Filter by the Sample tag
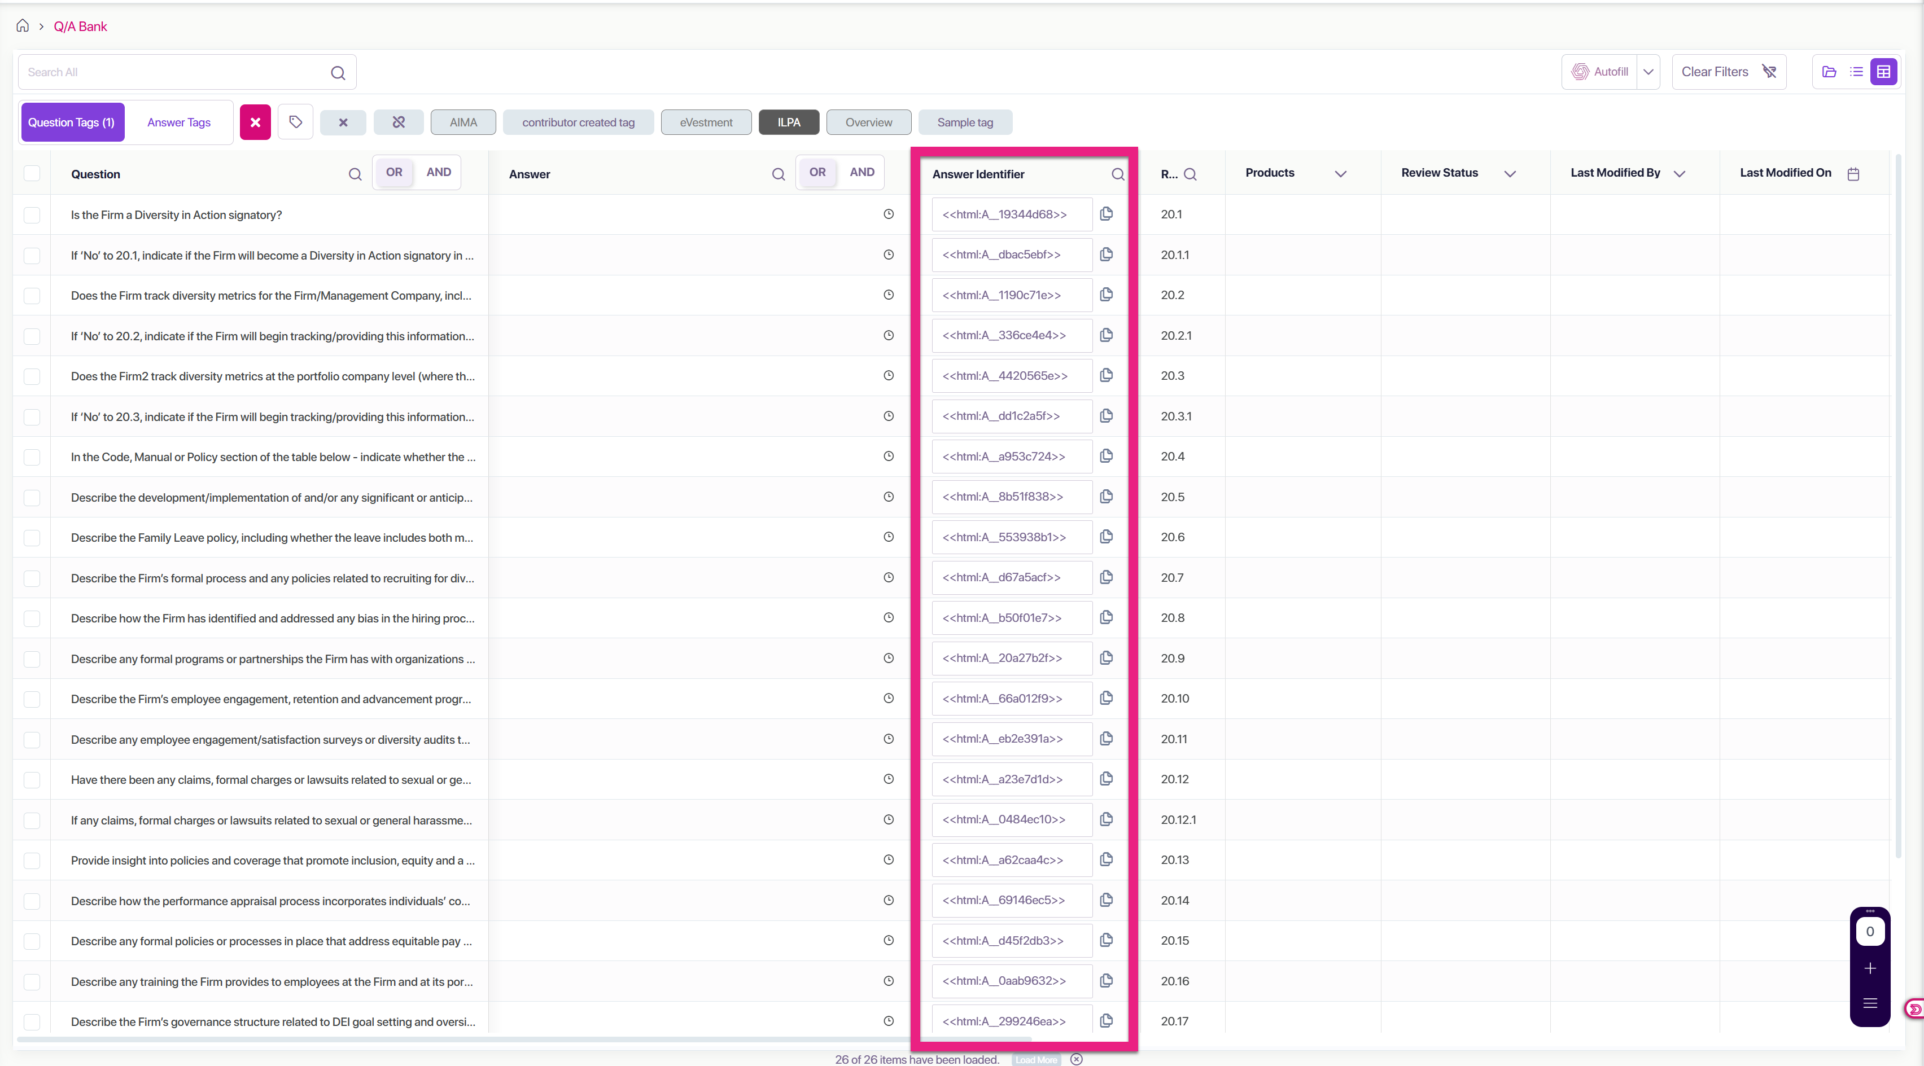Viewport: 1924px width, 1066px height. coord(965,122)
